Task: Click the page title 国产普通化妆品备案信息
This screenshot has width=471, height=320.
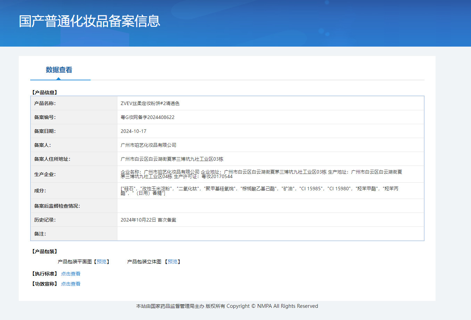Action: point(90,21)
